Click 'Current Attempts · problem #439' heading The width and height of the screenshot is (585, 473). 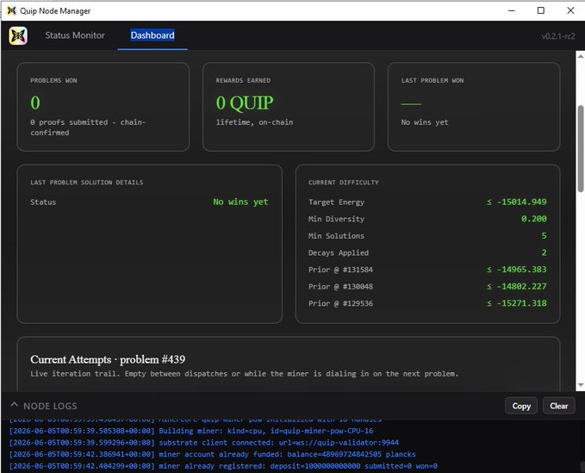point(108,359)
